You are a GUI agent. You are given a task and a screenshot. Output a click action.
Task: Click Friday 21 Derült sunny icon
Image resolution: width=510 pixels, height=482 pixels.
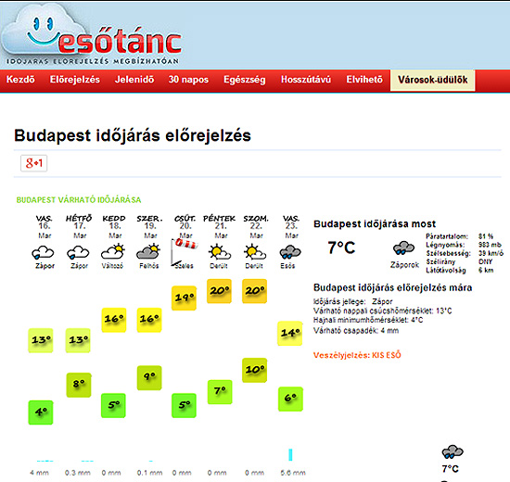[x=220, y=252]
